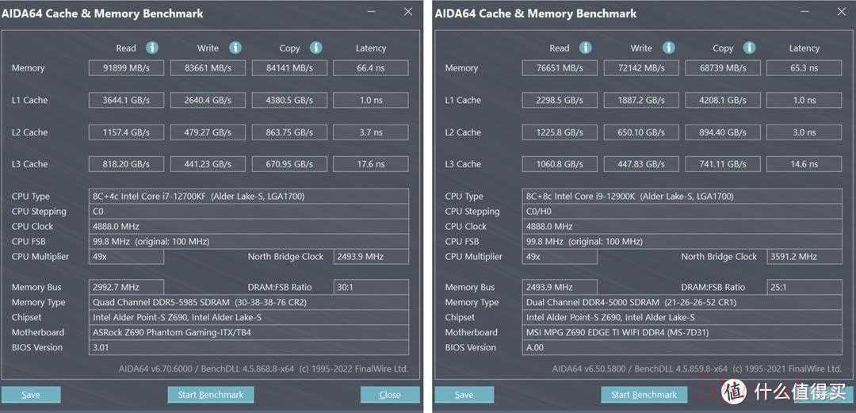Click CPU Stepping field showing C0
This screenshot has height=413, width=856.
[248, 212]
